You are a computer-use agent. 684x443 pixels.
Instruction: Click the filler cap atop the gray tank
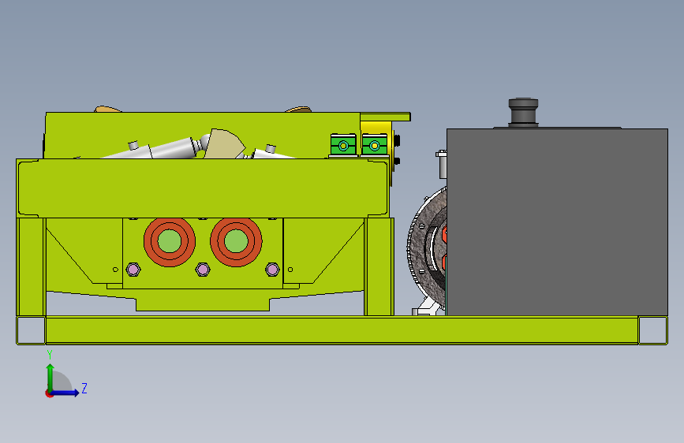pyautogui.click(x=523, y=112)
